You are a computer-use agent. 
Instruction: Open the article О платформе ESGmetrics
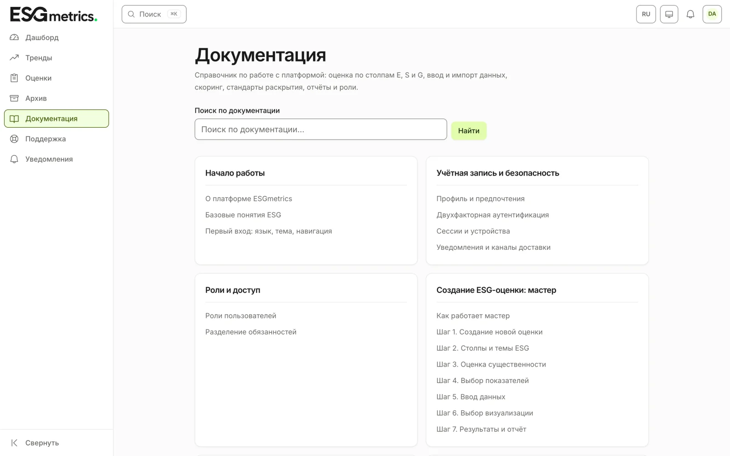click(x=249, y=199)
